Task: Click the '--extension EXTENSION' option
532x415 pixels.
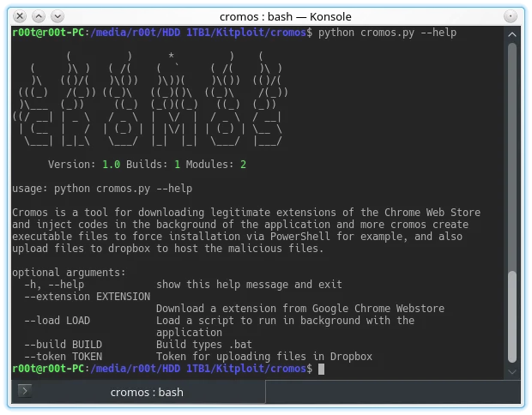Action: pyautogui.click(x=88, y=297)
